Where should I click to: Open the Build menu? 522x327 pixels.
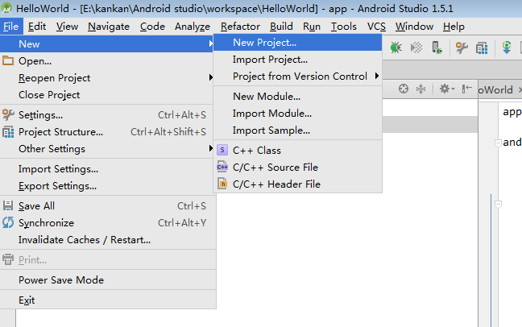click(x=281, y=27)
